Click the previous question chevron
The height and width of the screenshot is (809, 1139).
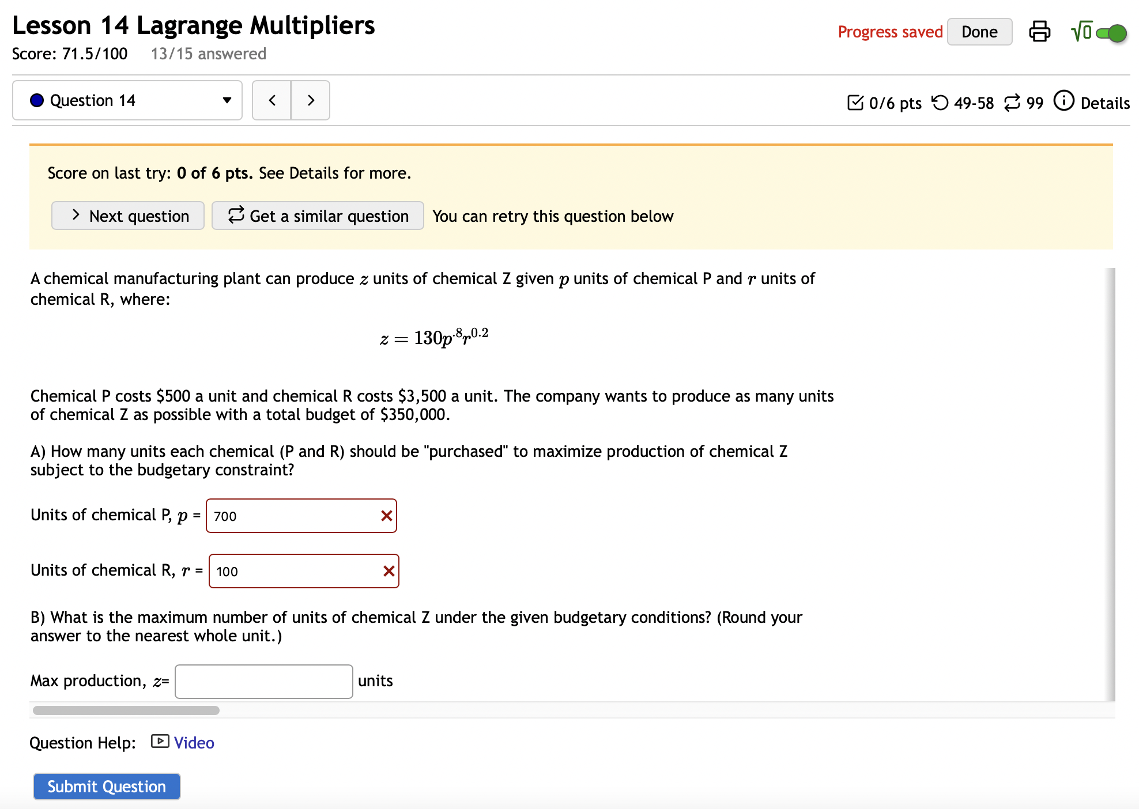point(271,100)
